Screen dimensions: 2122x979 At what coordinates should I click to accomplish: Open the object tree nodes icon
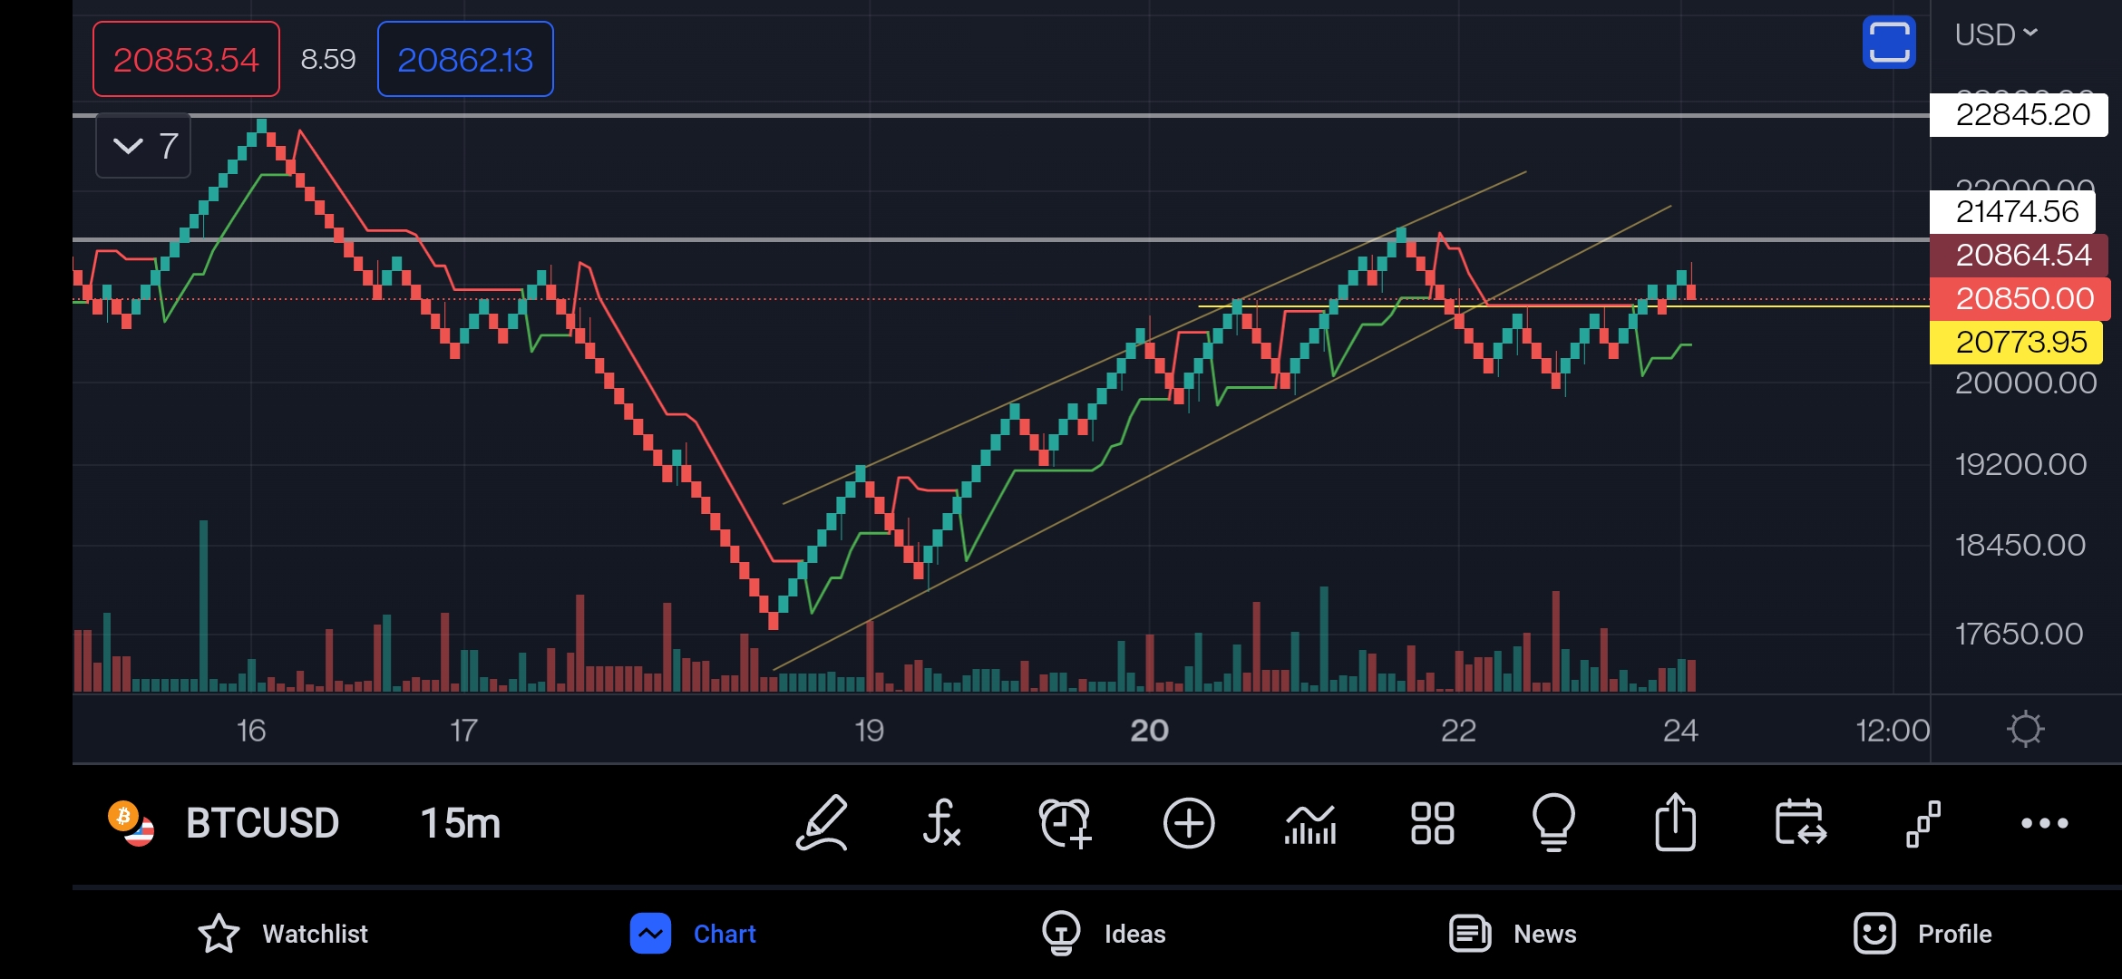(1922, 823)
